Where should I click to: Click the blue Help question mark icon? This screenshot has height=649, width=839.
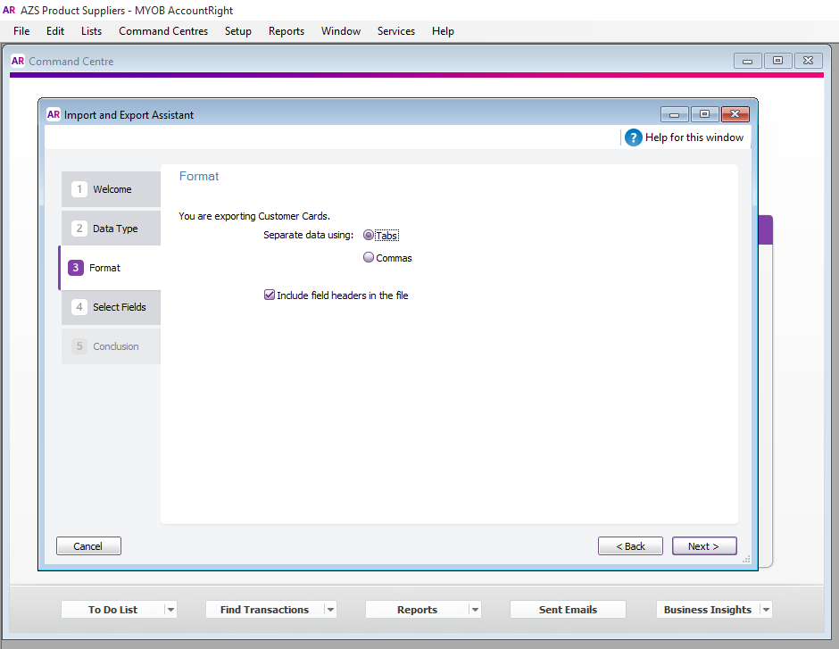coord(633,137)
